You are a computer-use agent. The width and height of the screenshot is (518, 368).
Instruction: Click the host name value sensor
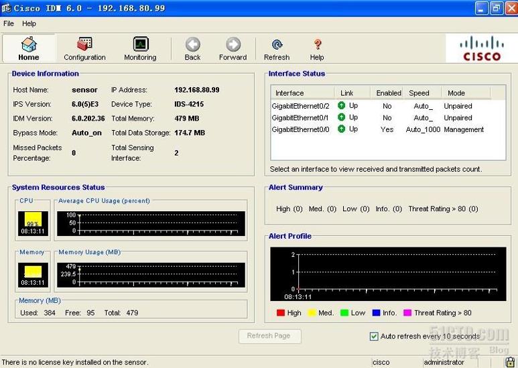coord(84,90)
